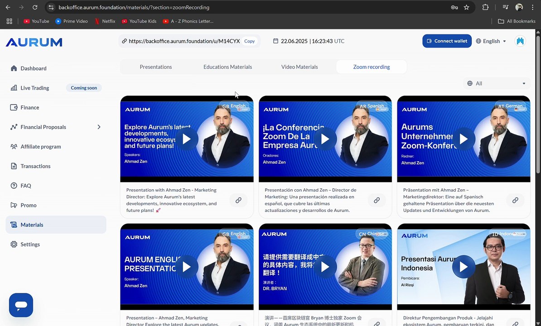Screen dimensions: 541x326
Task: Play Presentasi Aurum Indonesia video
Action: pyautogui.click(x=464, y=267)
